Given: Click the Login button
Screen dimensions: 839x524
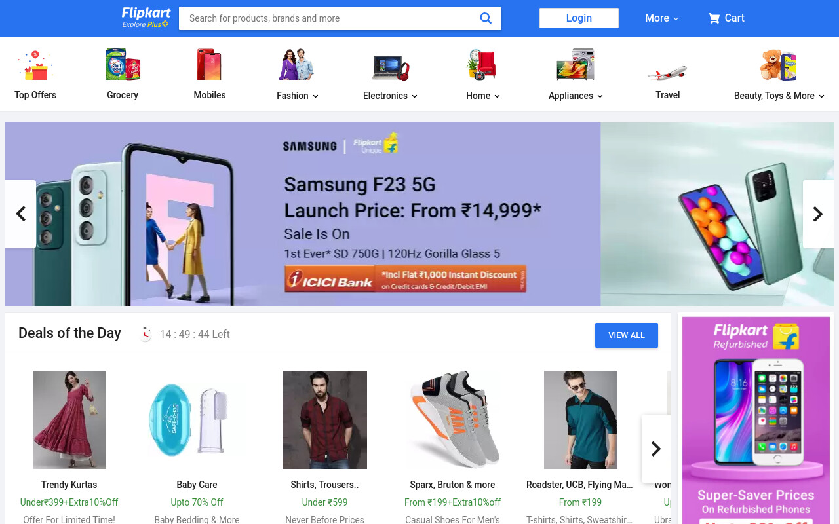Looking at the screenshot, I should pos(579,18).
